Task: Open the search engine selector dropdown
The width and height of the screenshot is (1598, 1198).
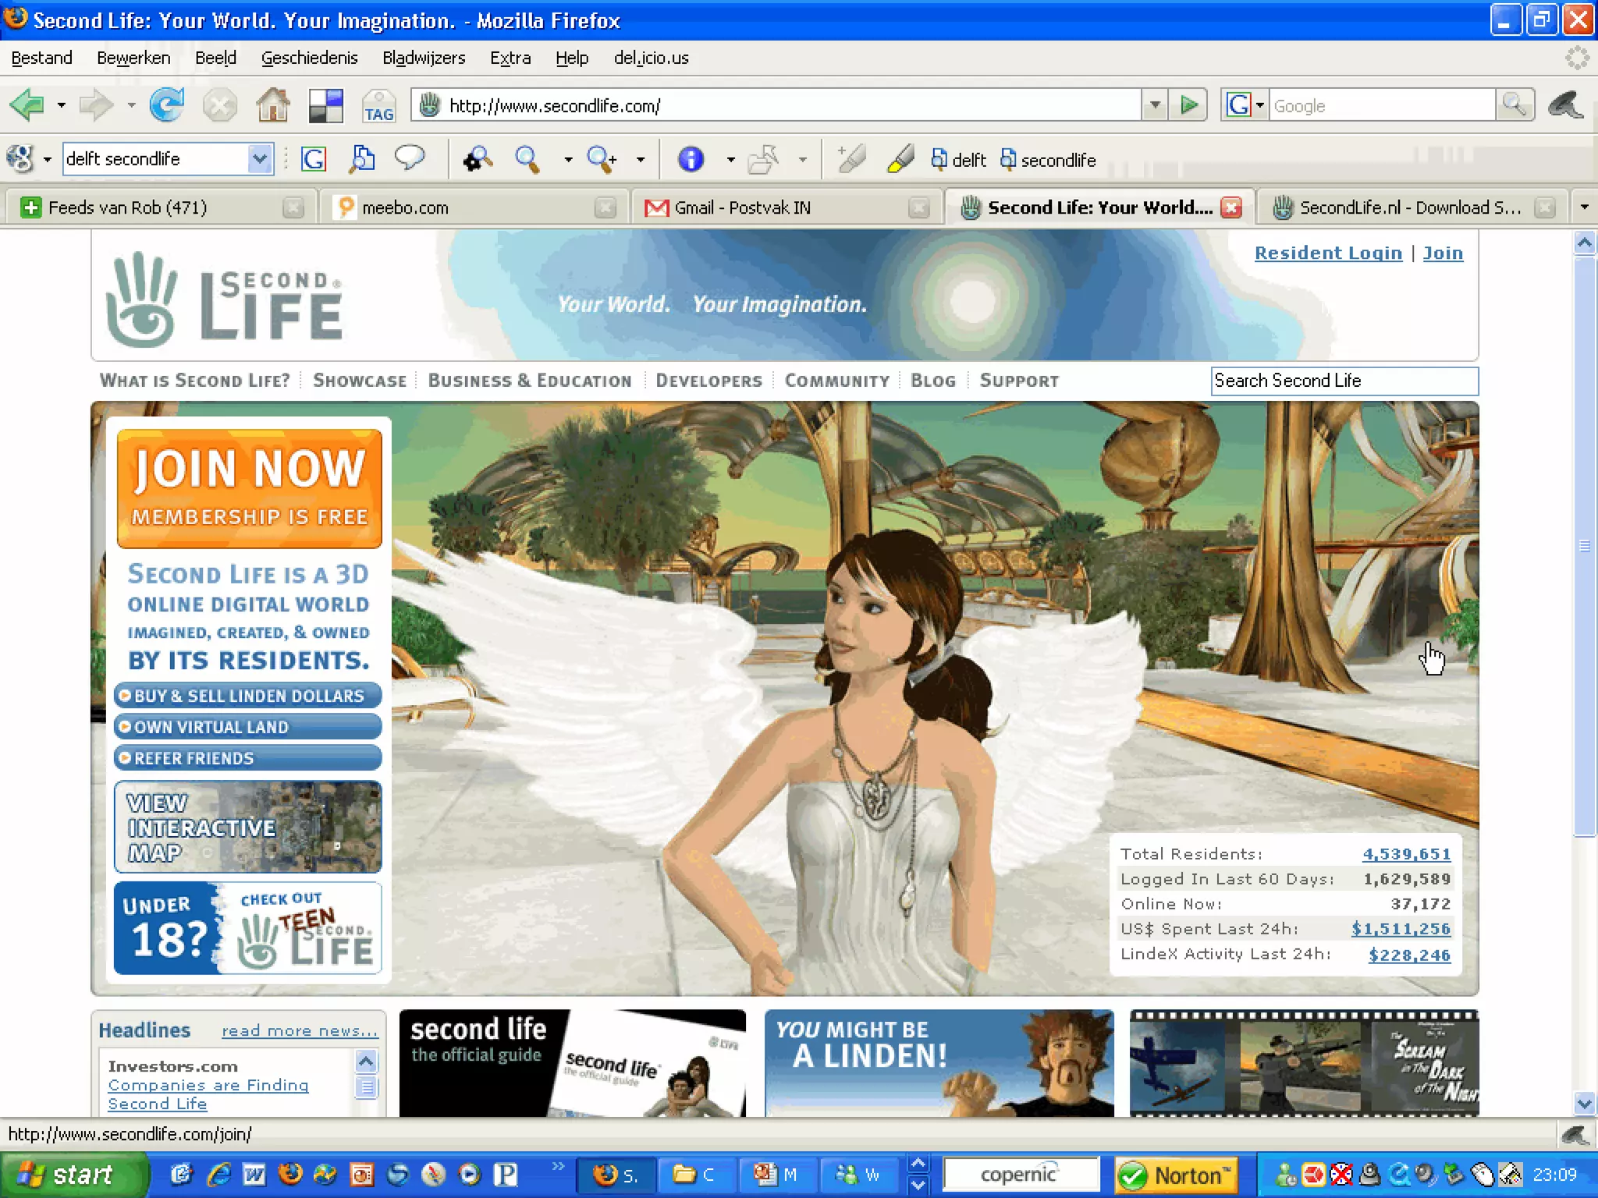Action: 1259,105
